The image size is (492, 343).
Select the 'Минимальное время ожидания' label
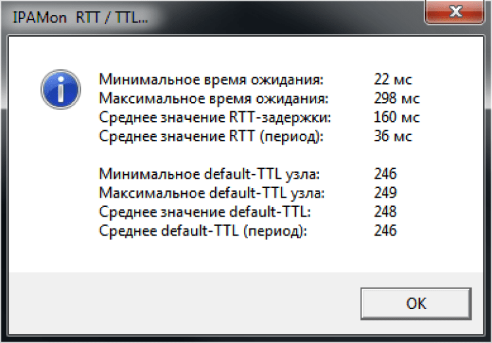coord(211,80)
